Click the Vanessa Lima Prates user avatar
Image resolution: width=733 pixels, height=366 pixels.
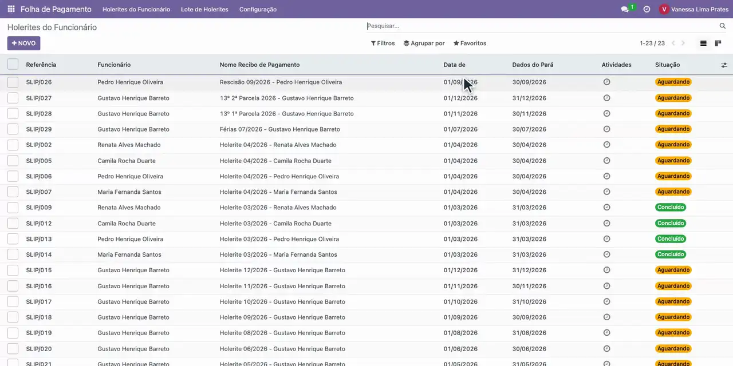[x=664, y=9]
